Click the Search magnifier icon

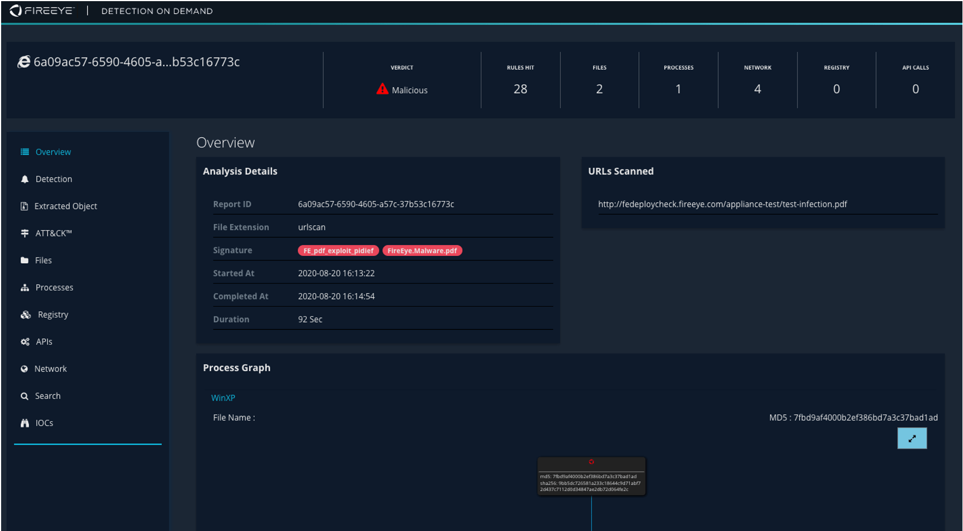(24, 396)
